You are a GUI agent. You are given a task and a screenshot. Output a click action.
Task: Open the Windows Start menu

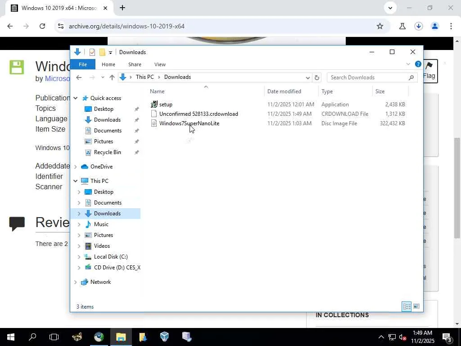(11, 337)
